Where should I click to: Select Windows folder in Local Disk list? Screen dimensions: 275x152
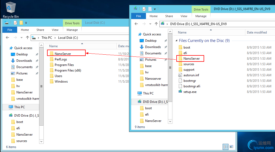pos(61,82)
